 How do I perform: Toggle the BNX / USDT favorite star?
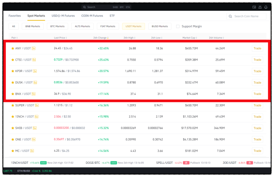click(13, 94)
